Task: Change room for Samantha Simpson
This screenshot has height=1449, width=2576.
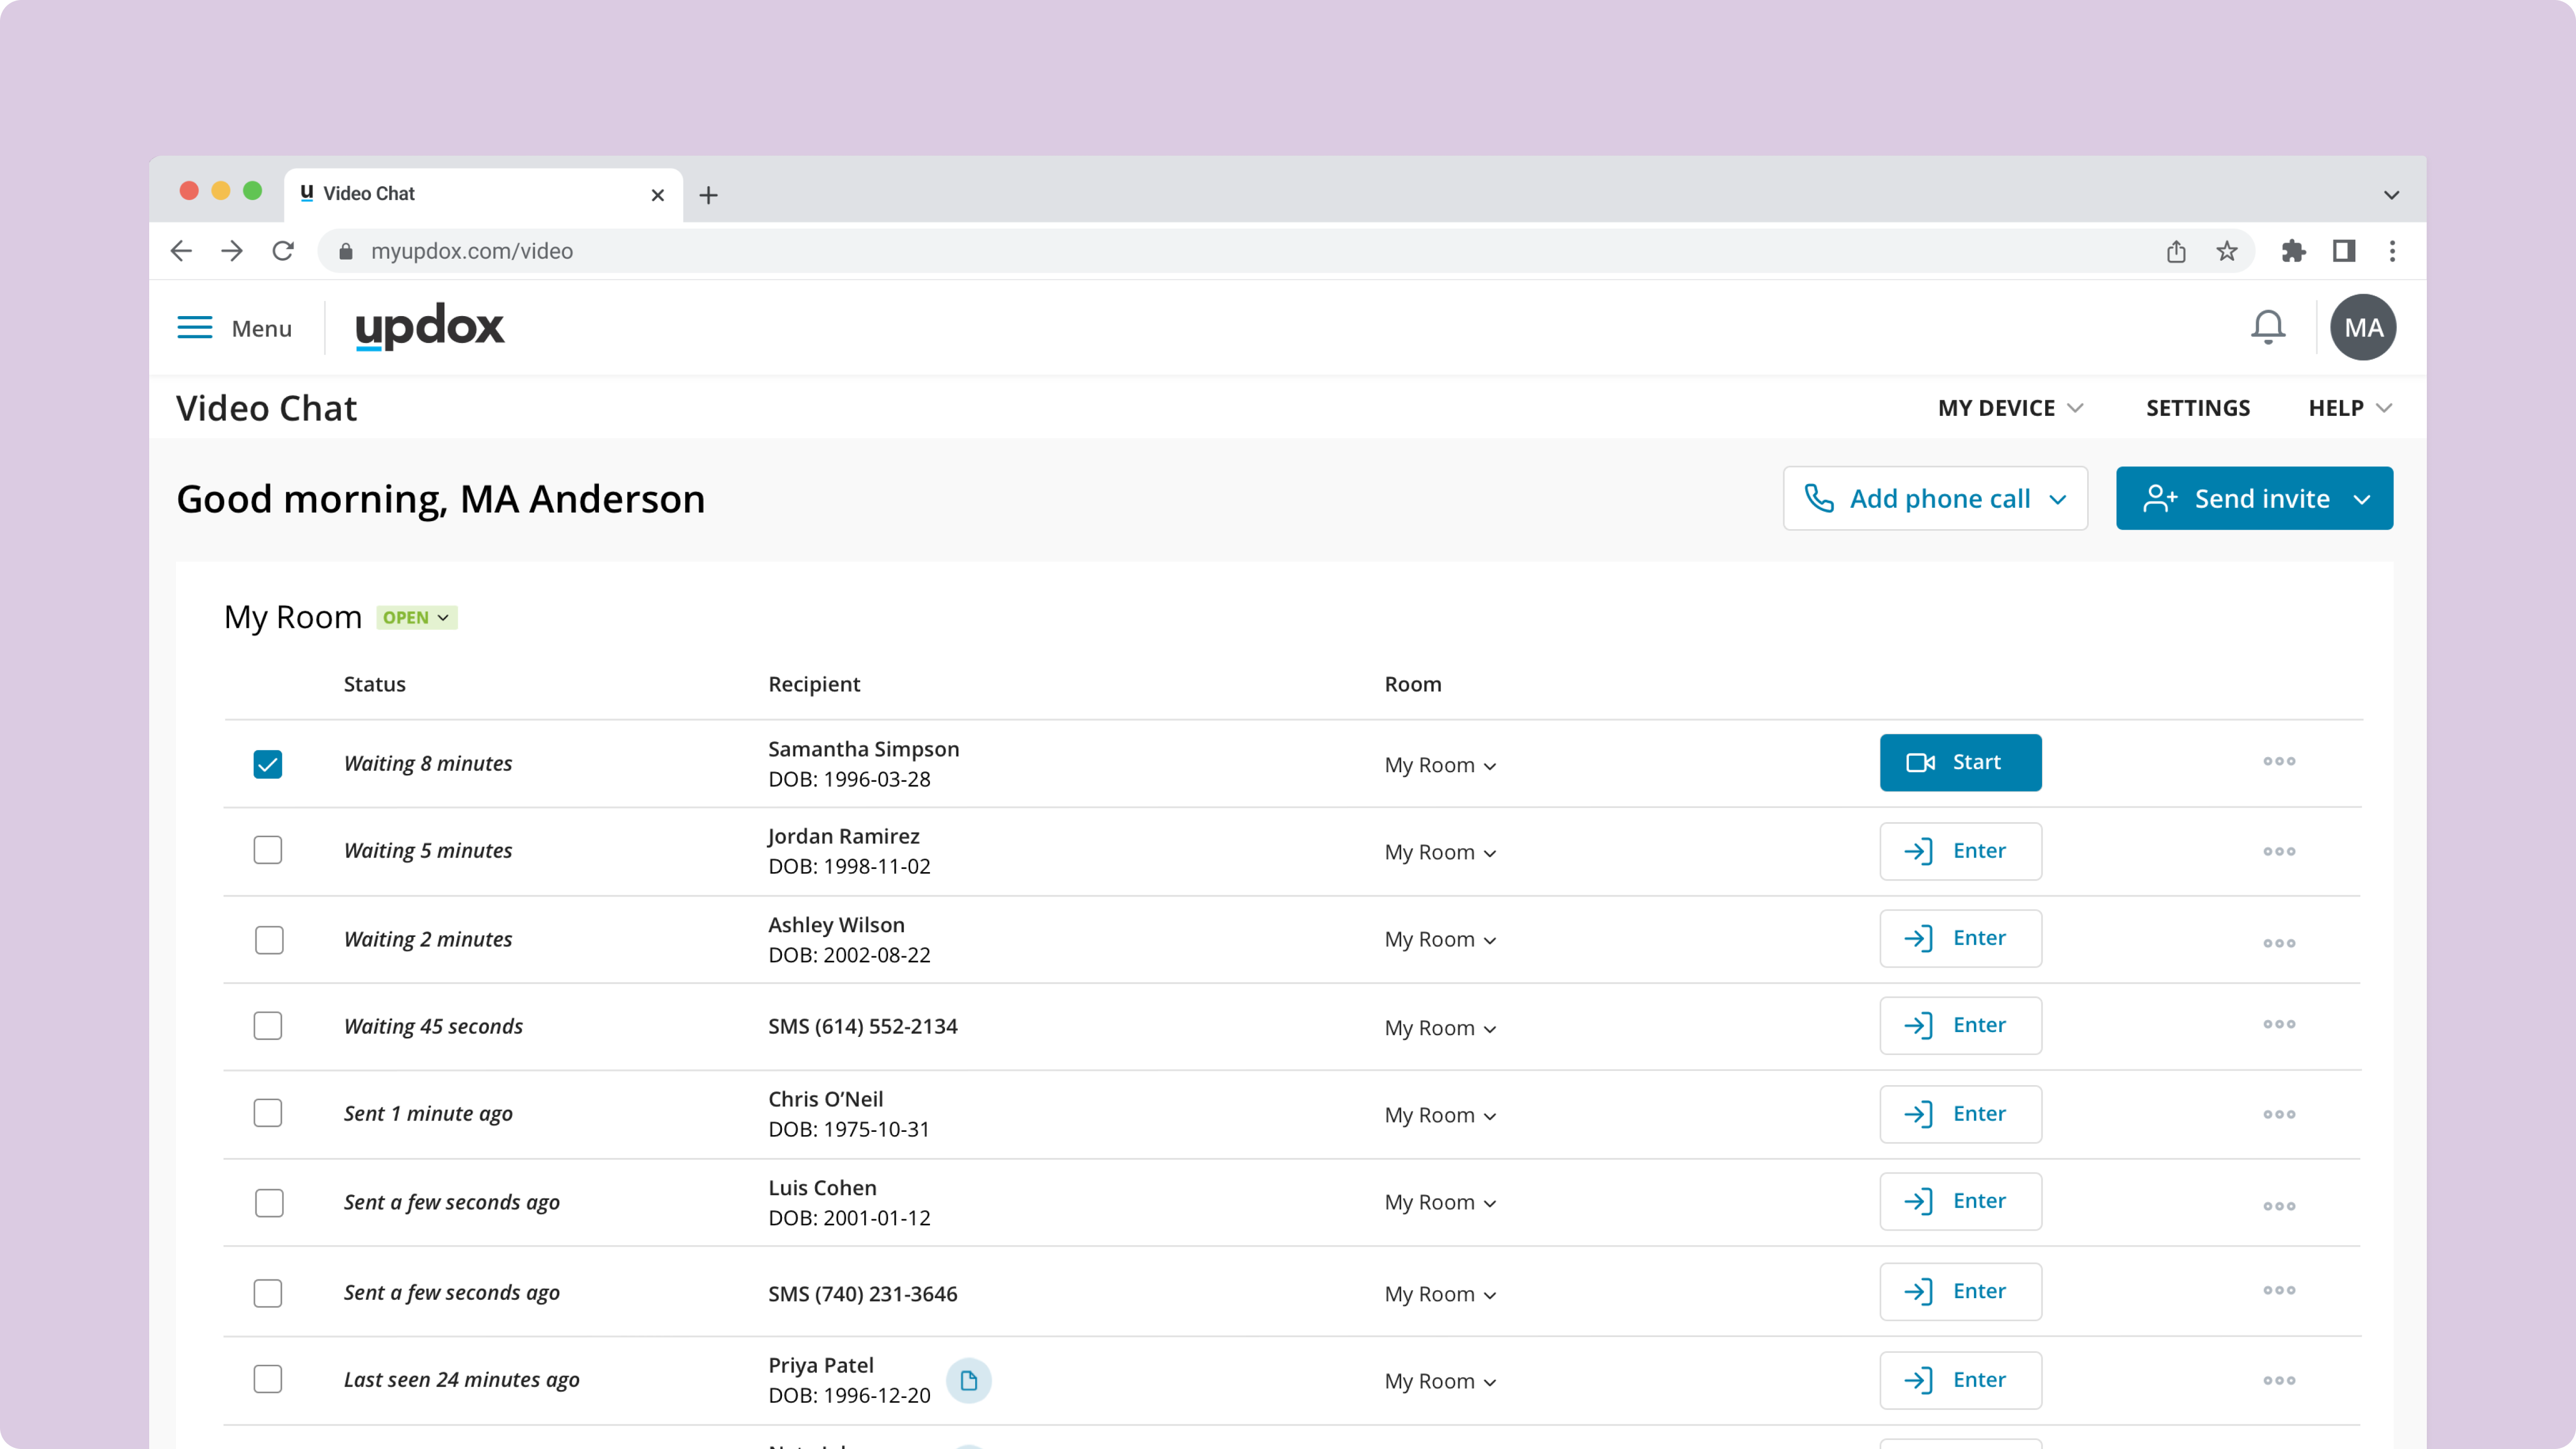Action: coord(1440,765)
